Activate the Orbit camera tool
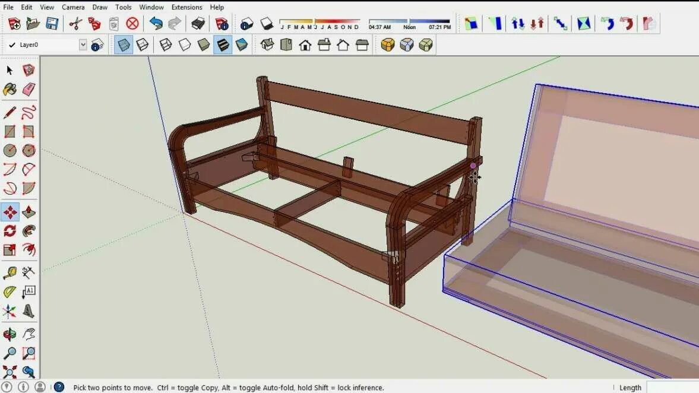This screenshot has width=699, height=393. pyautogui.click(x=10, y=334)
